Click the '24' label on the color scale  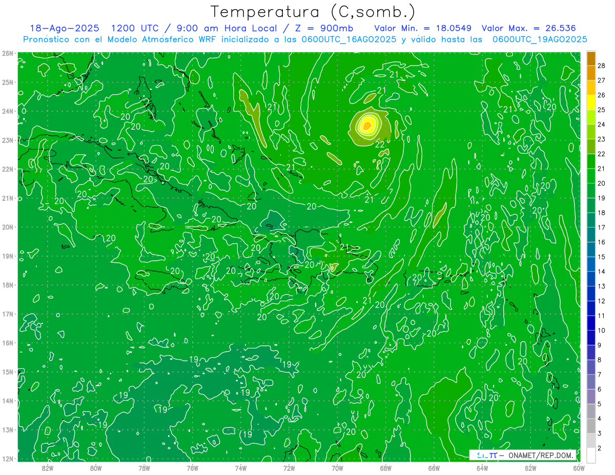point(601,125)
